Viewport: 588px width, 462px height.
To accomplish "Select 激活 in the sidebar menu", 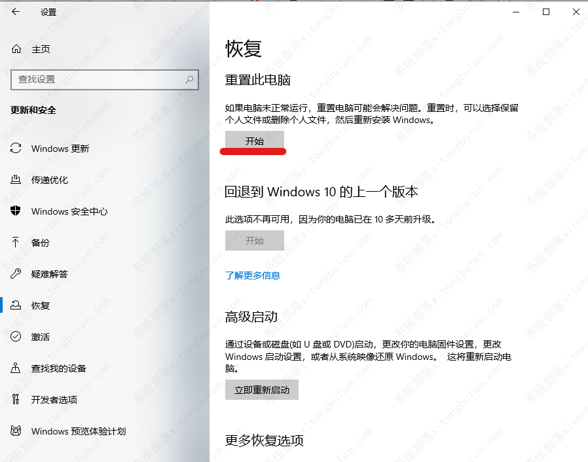I will [41, 337].
